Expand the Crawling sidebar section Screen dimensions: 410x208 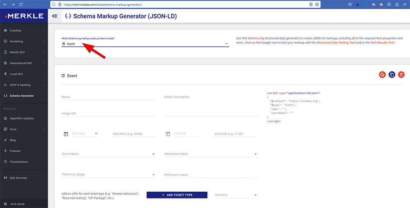[x=24, y=31]
